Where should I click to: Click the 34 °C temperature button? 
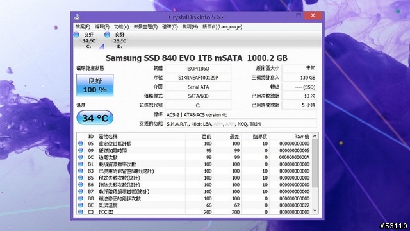[x=95, y=118]
